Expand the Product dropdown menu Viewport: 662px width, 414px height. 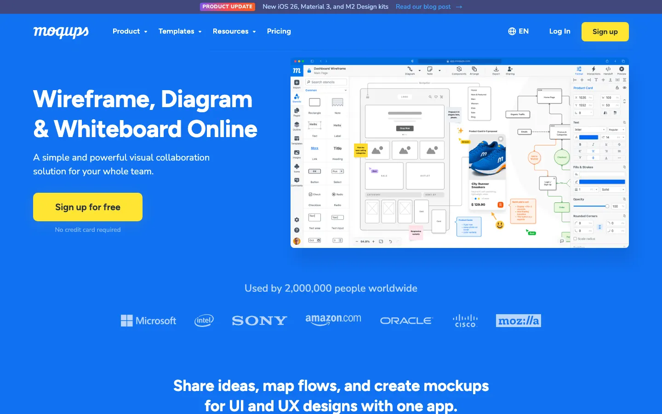pyautogui.click(x=130, y=31)
